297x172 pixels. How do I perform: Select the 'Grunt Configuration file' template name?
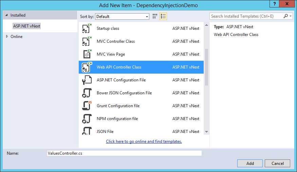point(118,106)
